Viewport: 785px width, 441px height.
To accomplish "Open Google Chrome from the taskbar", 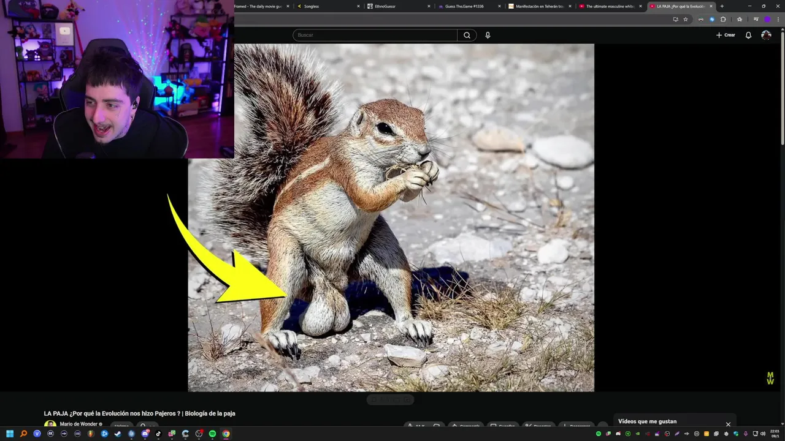I will coord(226,434).
